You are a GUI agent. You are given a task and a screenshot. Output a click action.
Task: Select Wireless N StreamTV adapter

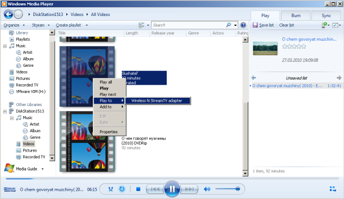pos(158,101)
